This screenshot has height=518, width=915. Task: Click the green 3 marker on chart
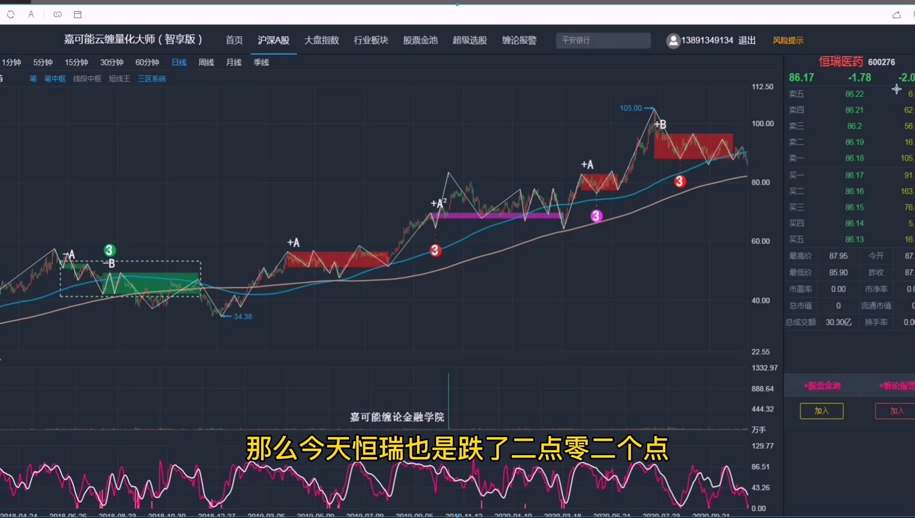pyautogui.click(x=110, y=250)
